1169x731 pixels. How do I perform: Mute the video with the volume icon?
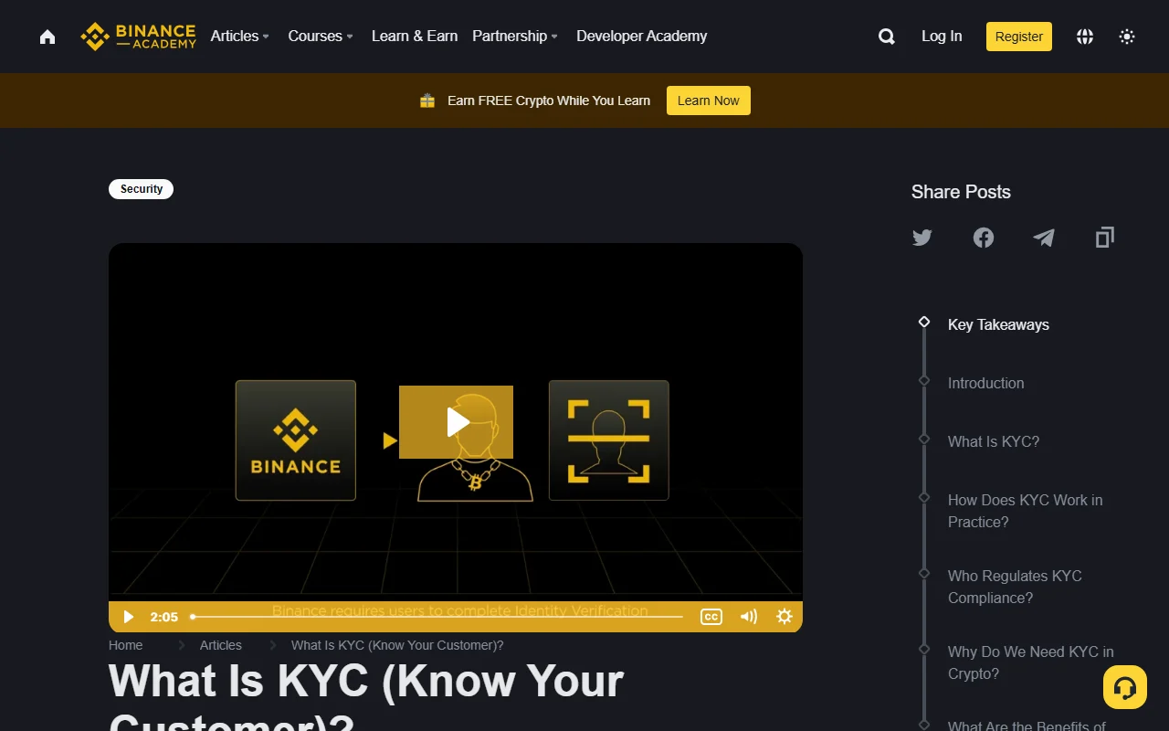tap(749, 617)
